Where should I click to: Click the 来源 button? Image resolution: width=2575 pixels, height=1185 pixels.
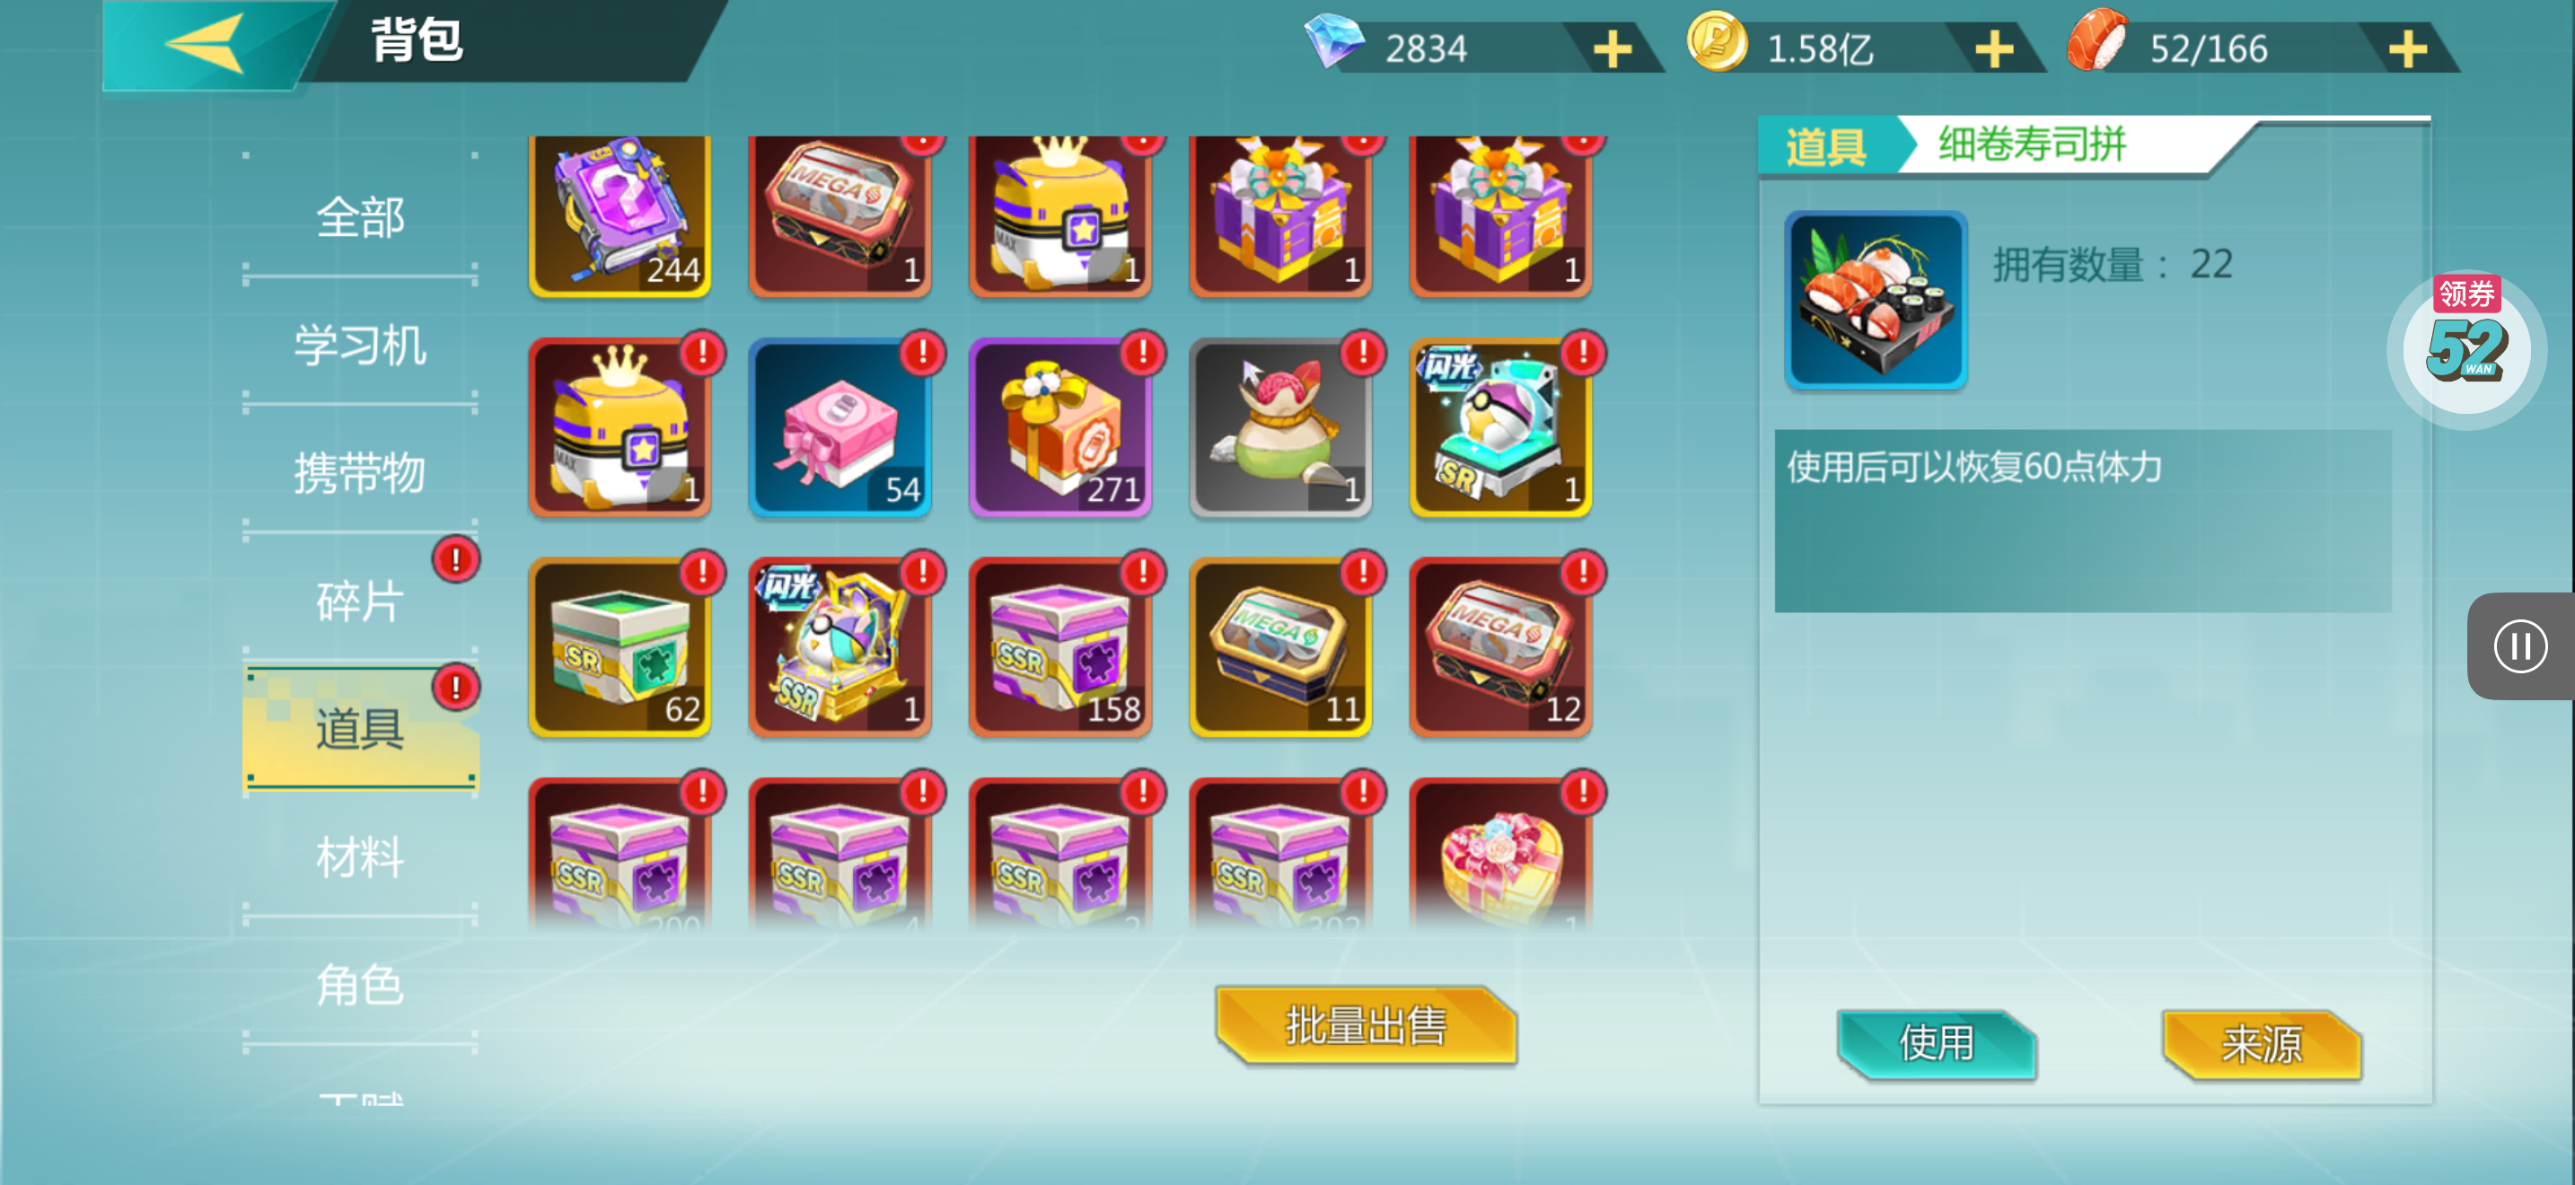pyautogui.click(x=2263, y=1044)
